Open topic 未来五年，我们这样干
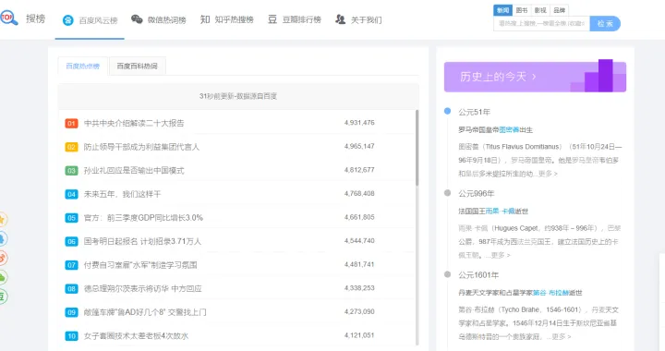Image resolution: width=665 pixels, height=351 pixels. point(122,194)
